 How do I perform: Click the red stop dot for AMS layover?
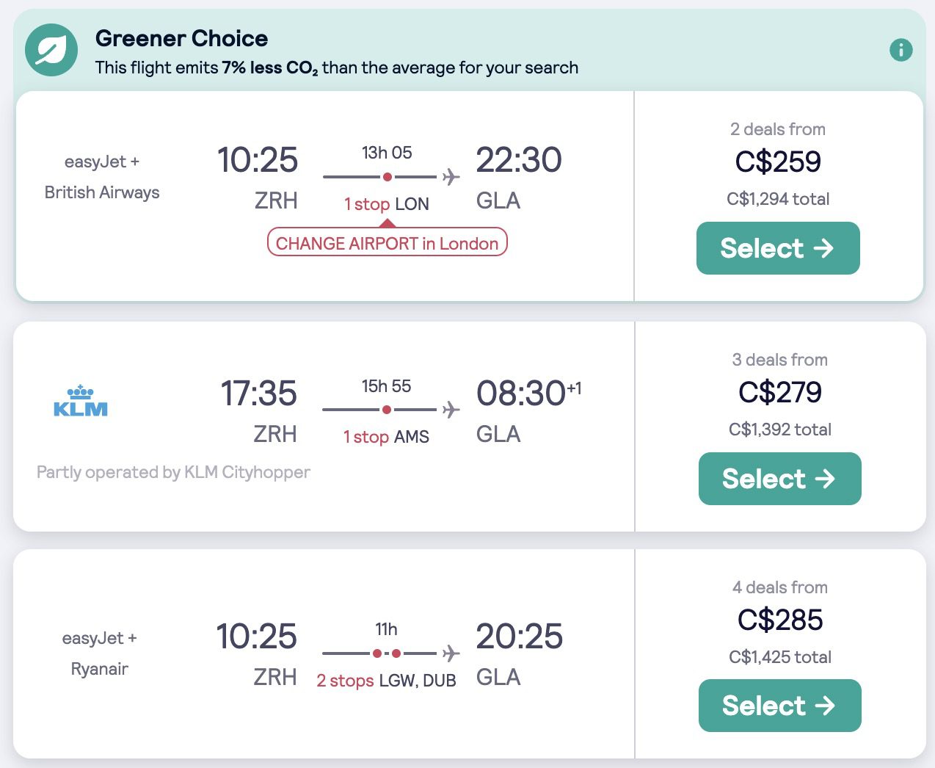[387, 410]
